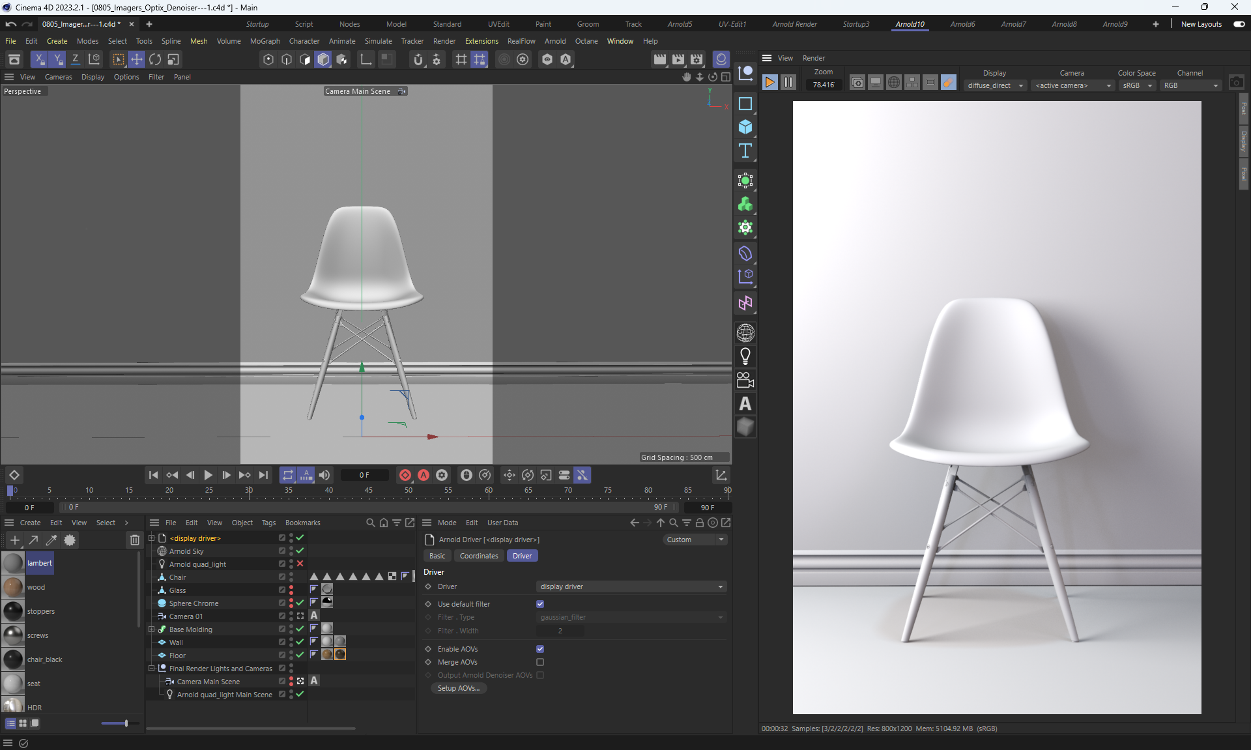This screenshot has height=750, width=1251.
Task: Open the diffuse_direct display dropdown
Action: (x=994, y=85)
